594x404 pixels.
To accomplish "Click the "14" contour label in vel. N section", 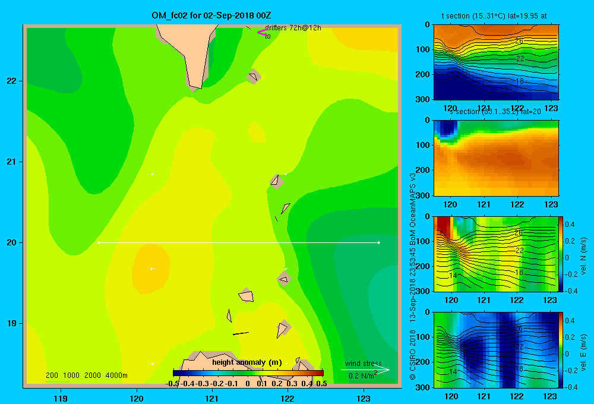I will [453, 276].
